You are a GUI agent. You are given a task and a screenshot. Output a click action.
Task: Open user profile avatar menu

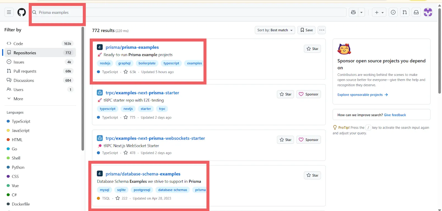coord(428,12)
